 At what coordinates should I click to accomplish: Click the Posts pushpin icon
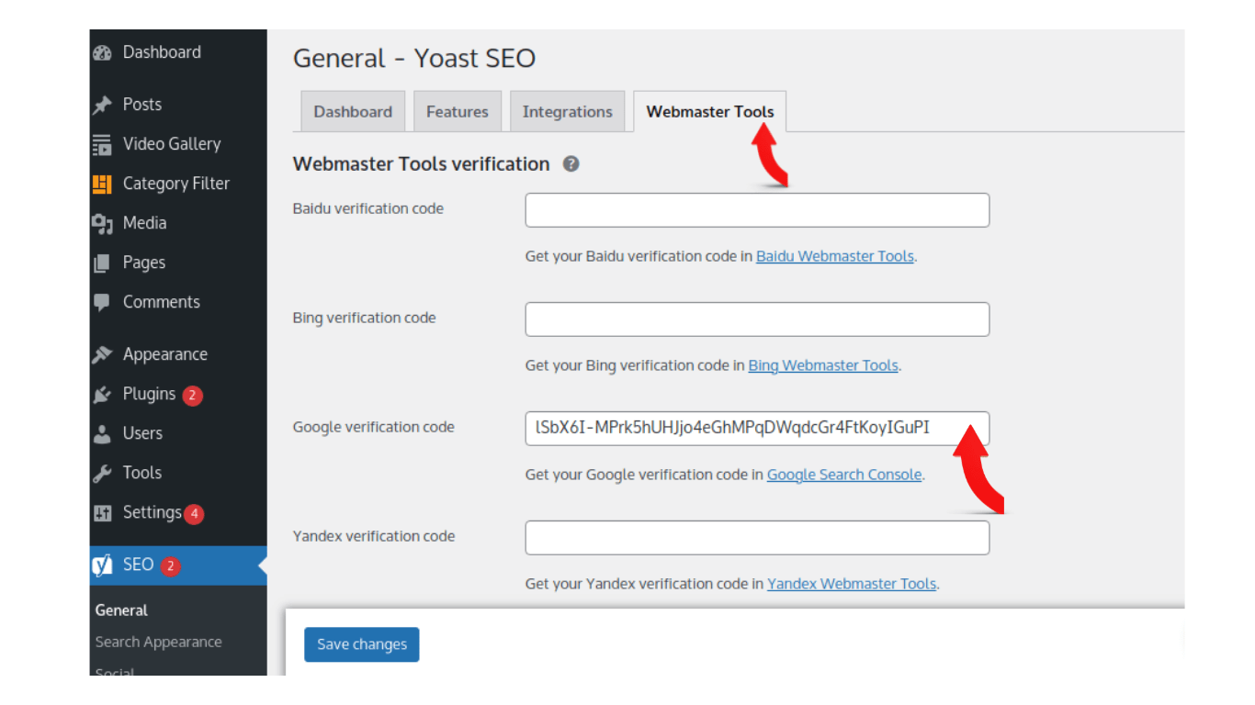(x=102, y=106)
